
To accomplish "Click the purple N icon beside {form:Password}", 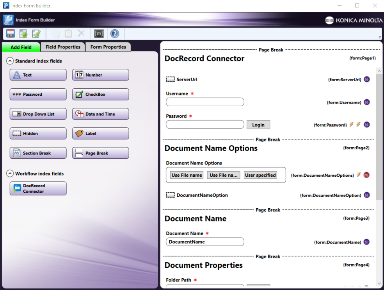I will [x=366, y=125].
